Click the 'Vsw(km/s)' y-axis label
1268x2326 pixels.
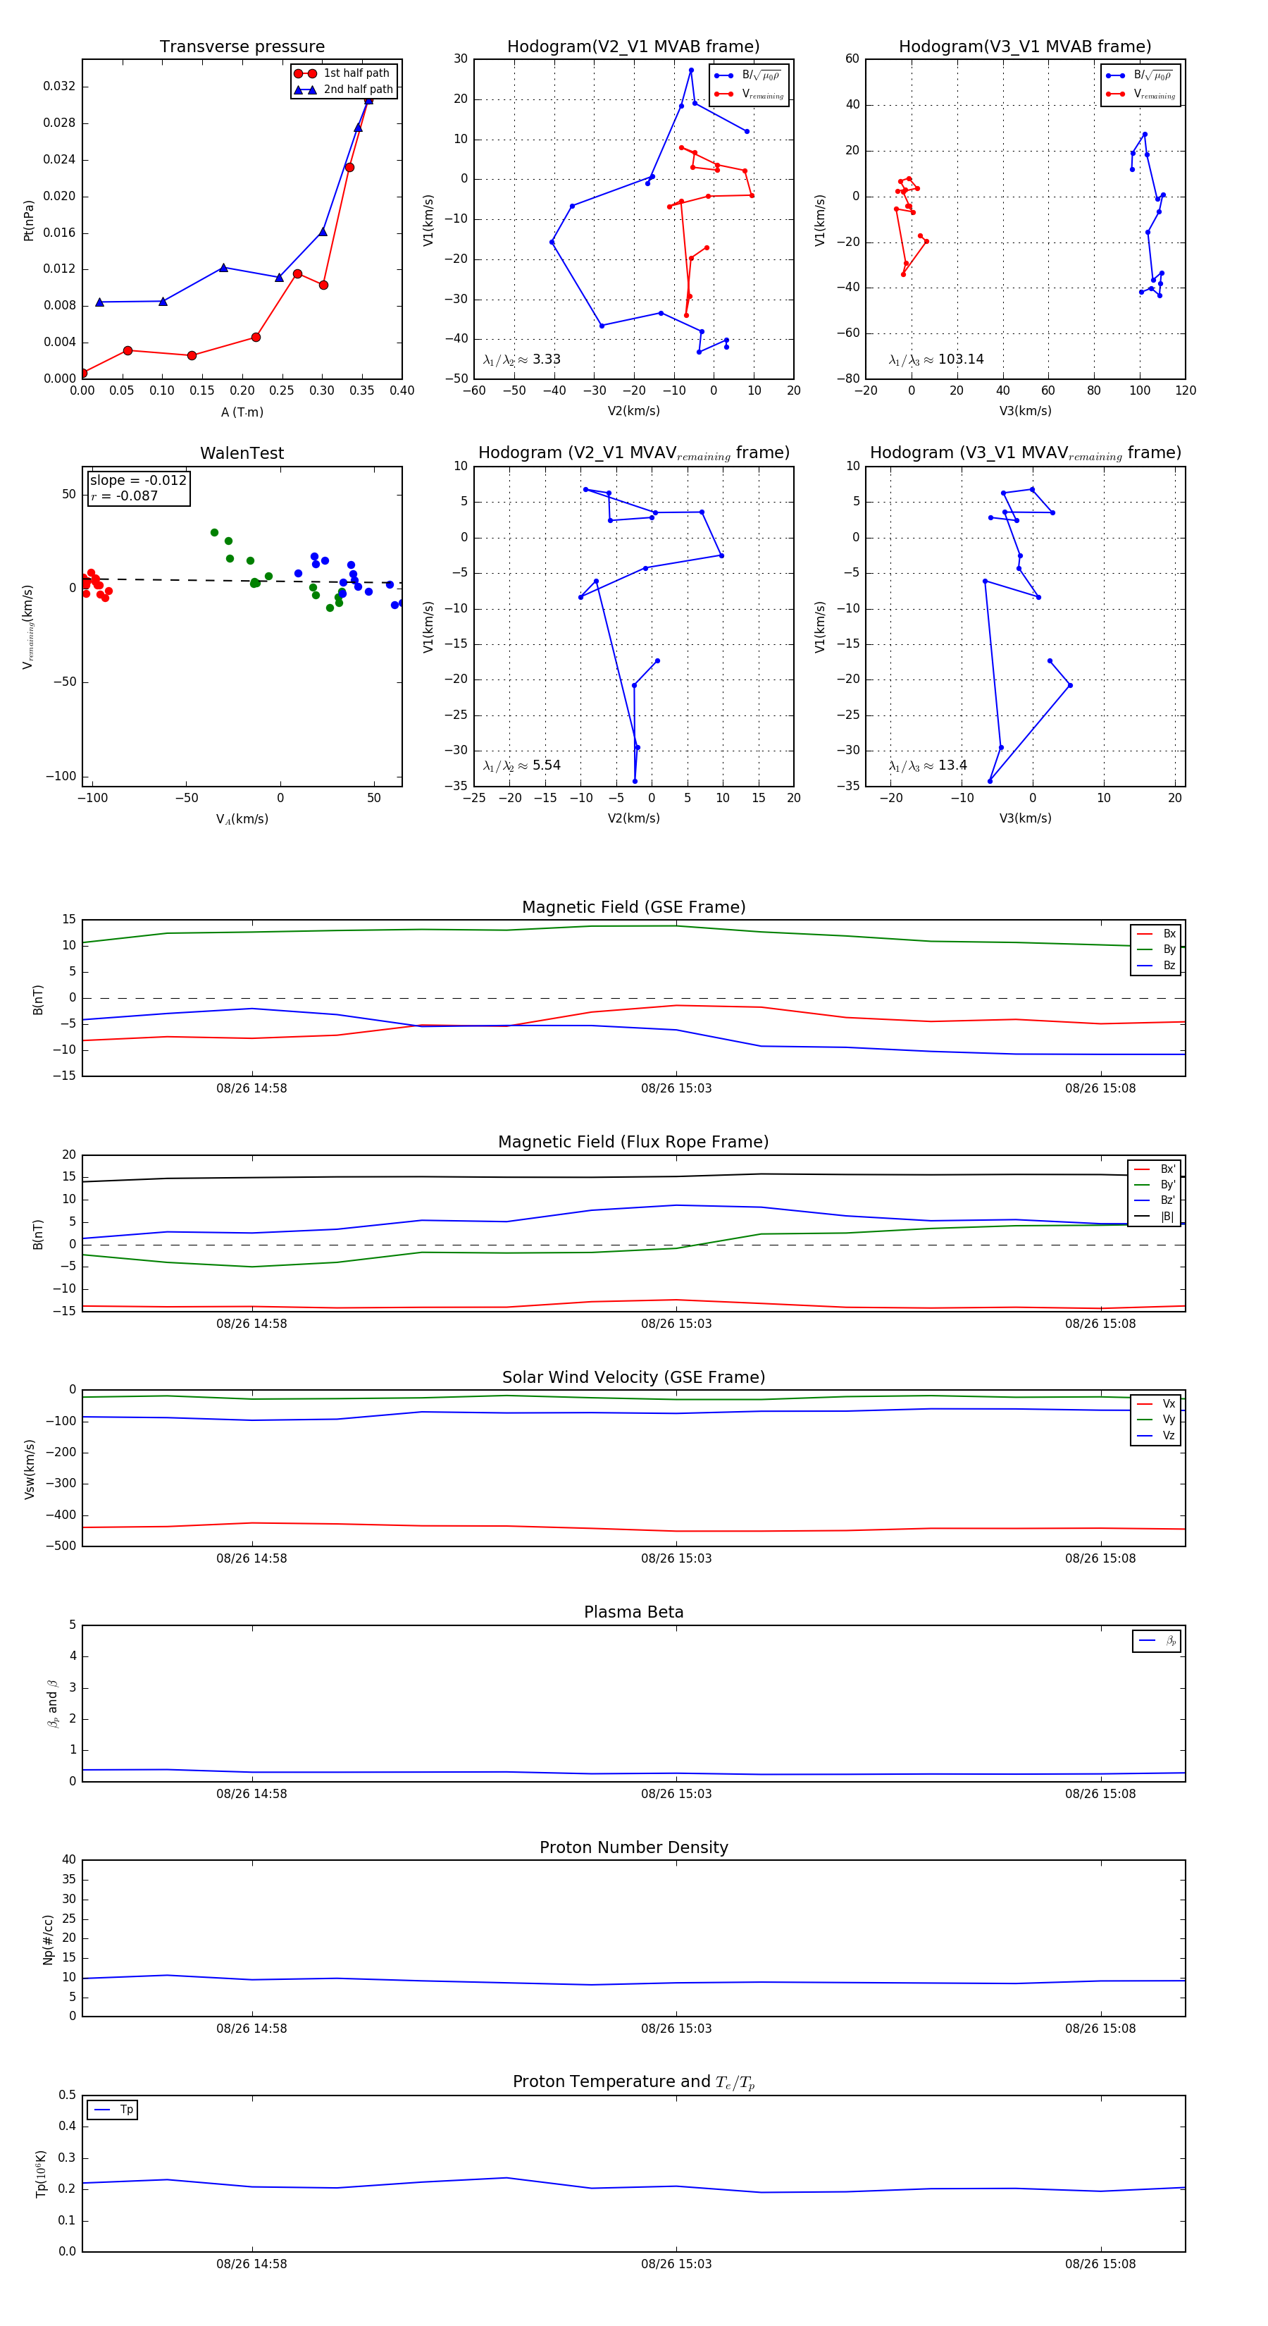click(x=29, y=1469)
